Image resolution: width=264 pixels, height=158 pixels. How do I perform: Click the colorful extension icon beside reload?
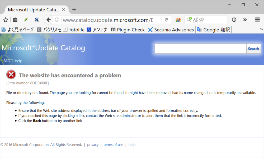[178, 20]
